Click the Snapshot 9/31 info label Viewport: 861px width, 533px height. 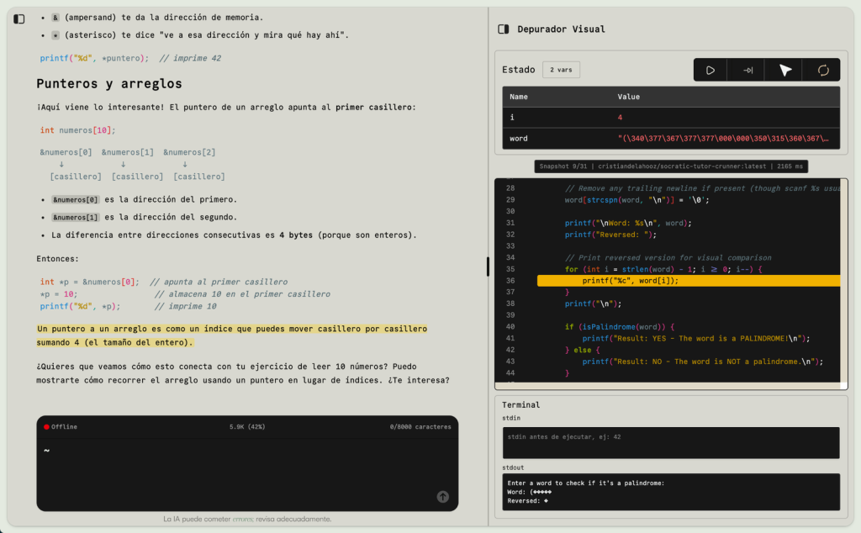(x=671, y=166)
